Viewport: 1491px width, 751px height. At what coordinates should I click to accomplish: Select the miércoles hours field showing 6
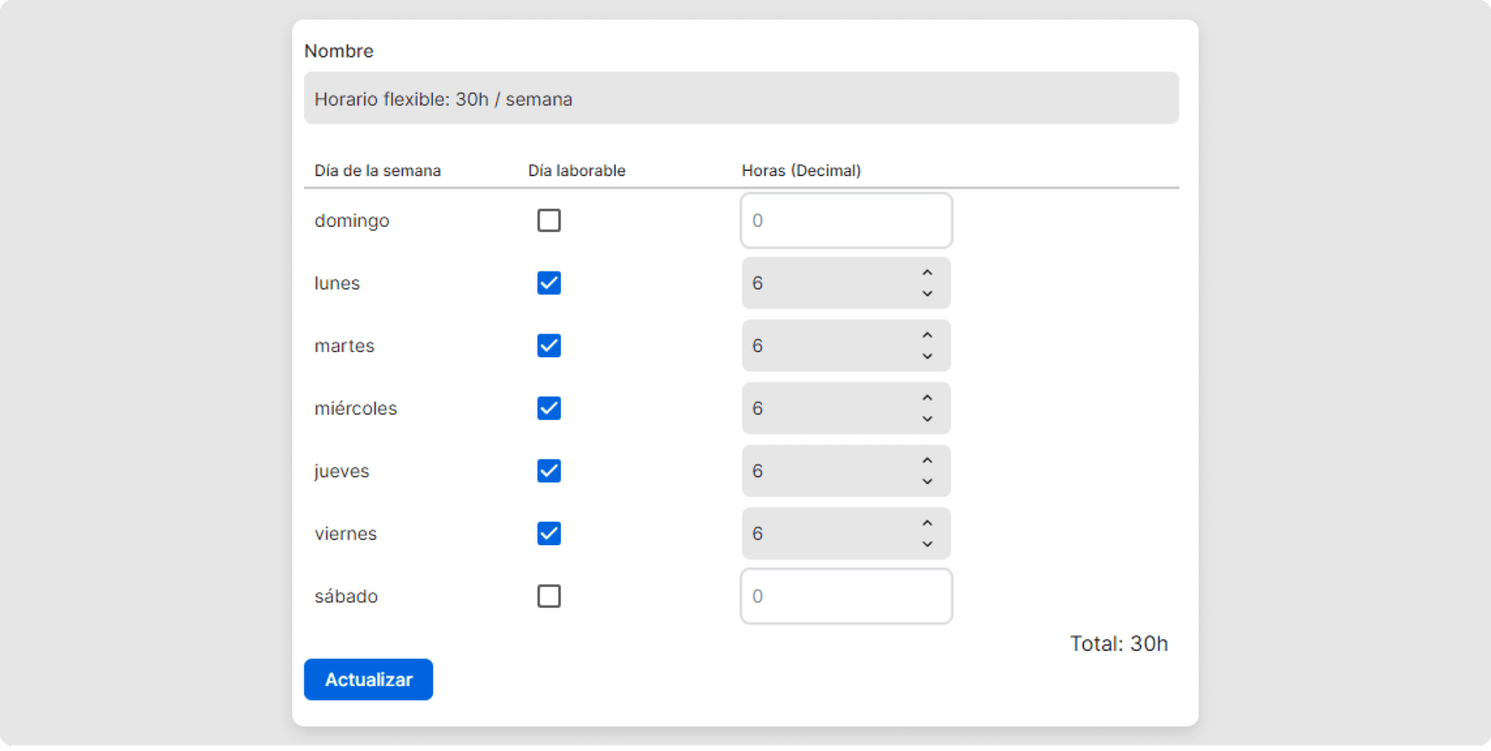846,409
